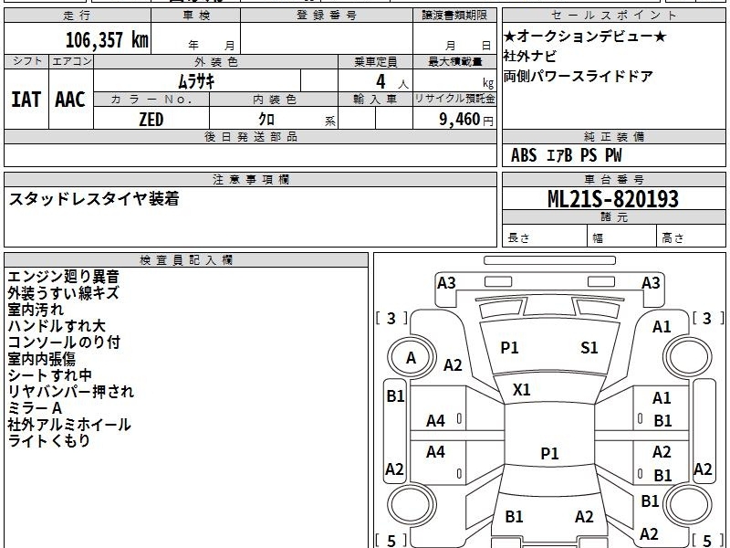Click the color number ZED
The image size is (730, 548).
(x=151, y=120)
